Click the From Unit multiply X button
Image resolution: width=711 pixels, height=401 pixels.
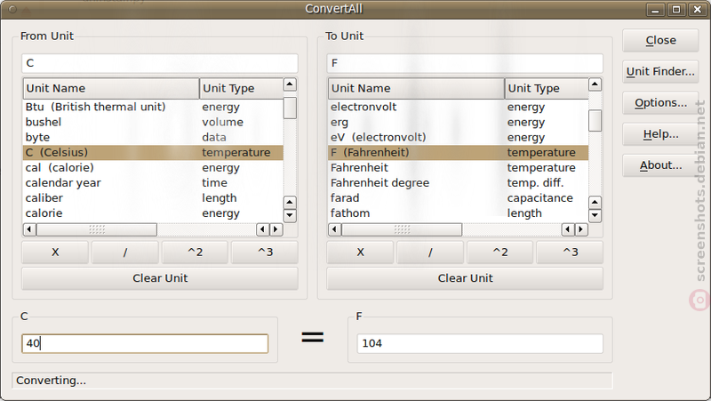[55, 253]
